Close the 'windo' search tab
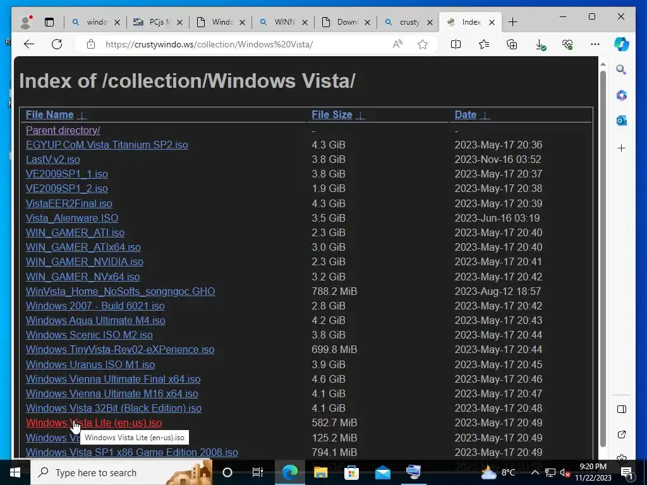The height and width of the screenshot is (485, 647). [117, 22]
